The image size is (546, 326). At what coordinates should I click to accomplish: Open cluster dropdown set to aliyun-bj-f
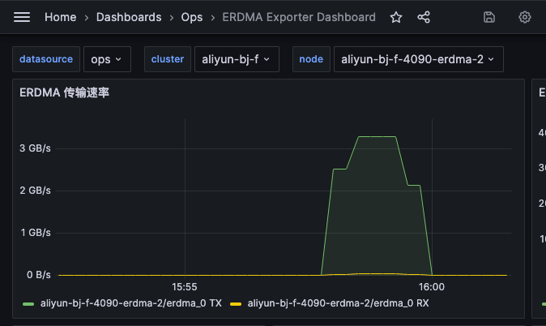pos(237,59)
